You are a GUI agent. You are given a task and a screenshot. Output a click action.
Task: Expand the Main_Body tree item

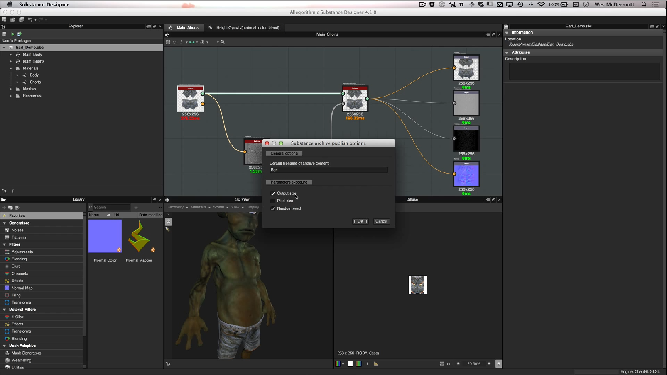point(11,54)
